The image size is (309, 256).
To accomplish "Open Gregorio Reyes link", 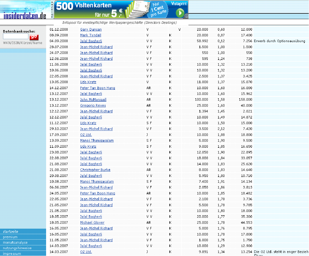I will [93, 106].
